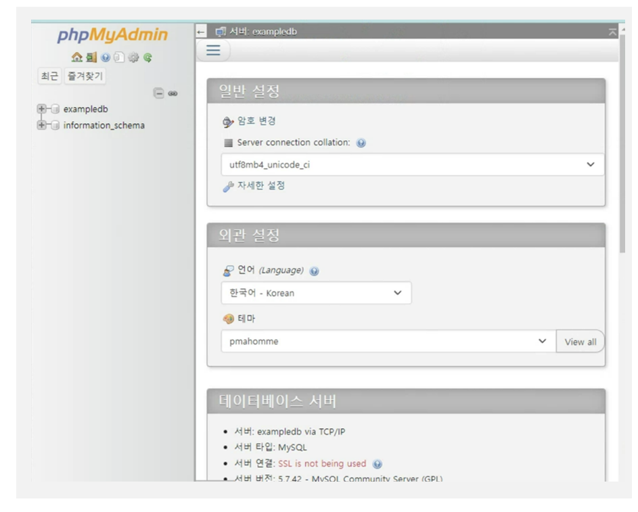Open the hamburger menu button
This screenshot has width=638, height=512.
(213, 51)
